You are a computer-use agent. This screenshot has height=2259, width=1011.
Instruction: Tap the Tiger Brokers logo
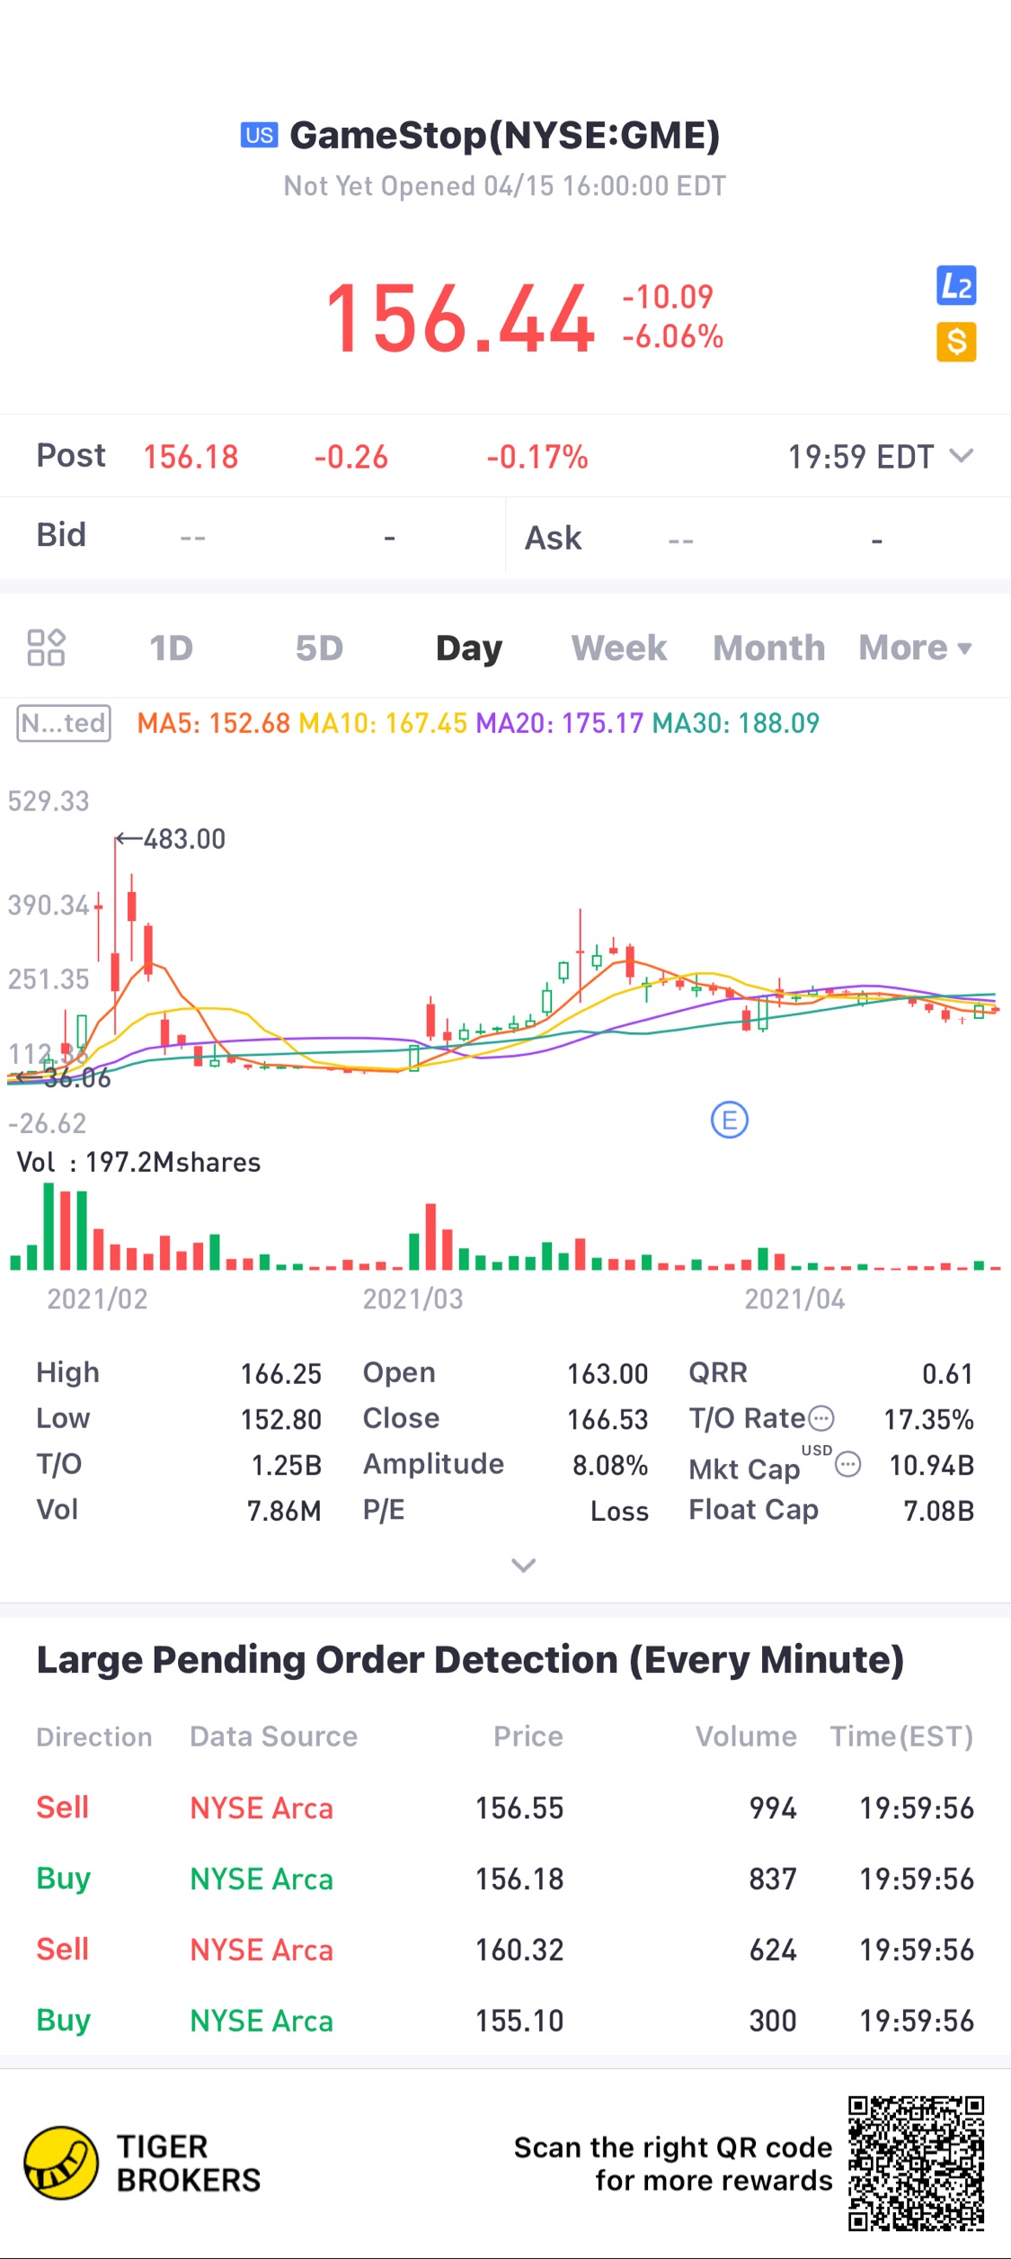click(142, 2163)
